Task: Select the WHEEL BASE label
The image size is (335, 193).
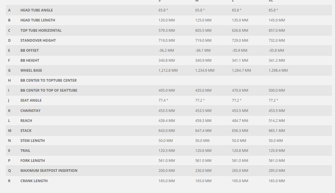Action: [x=31, y=70]
